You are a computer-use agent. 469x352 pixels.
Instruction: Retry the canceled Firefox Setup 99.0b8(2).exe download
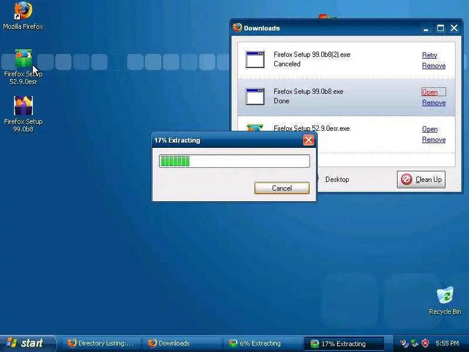pos(430,55)
